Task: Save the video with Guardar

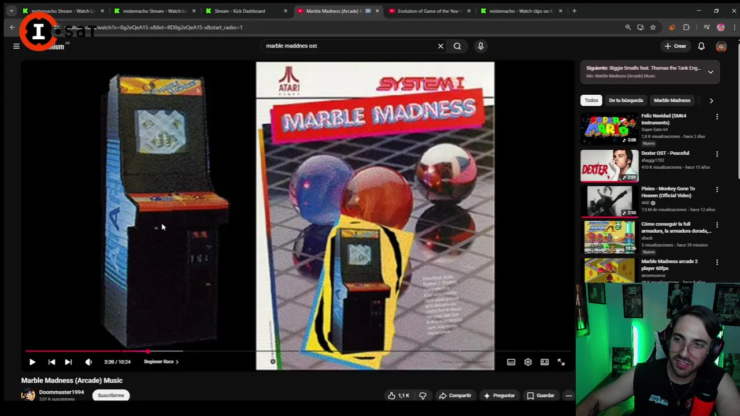Action: (541, 396)
